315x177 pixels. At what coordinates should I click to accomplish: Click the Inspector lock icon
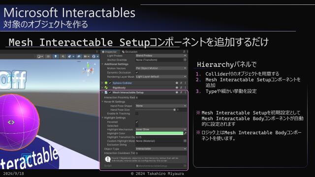pyautogui.click(x=184, y=52)
